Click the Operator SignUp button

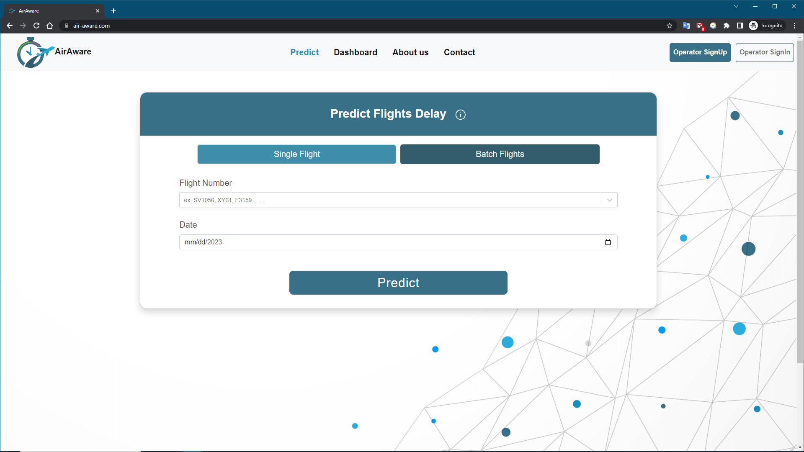point(700,52)
